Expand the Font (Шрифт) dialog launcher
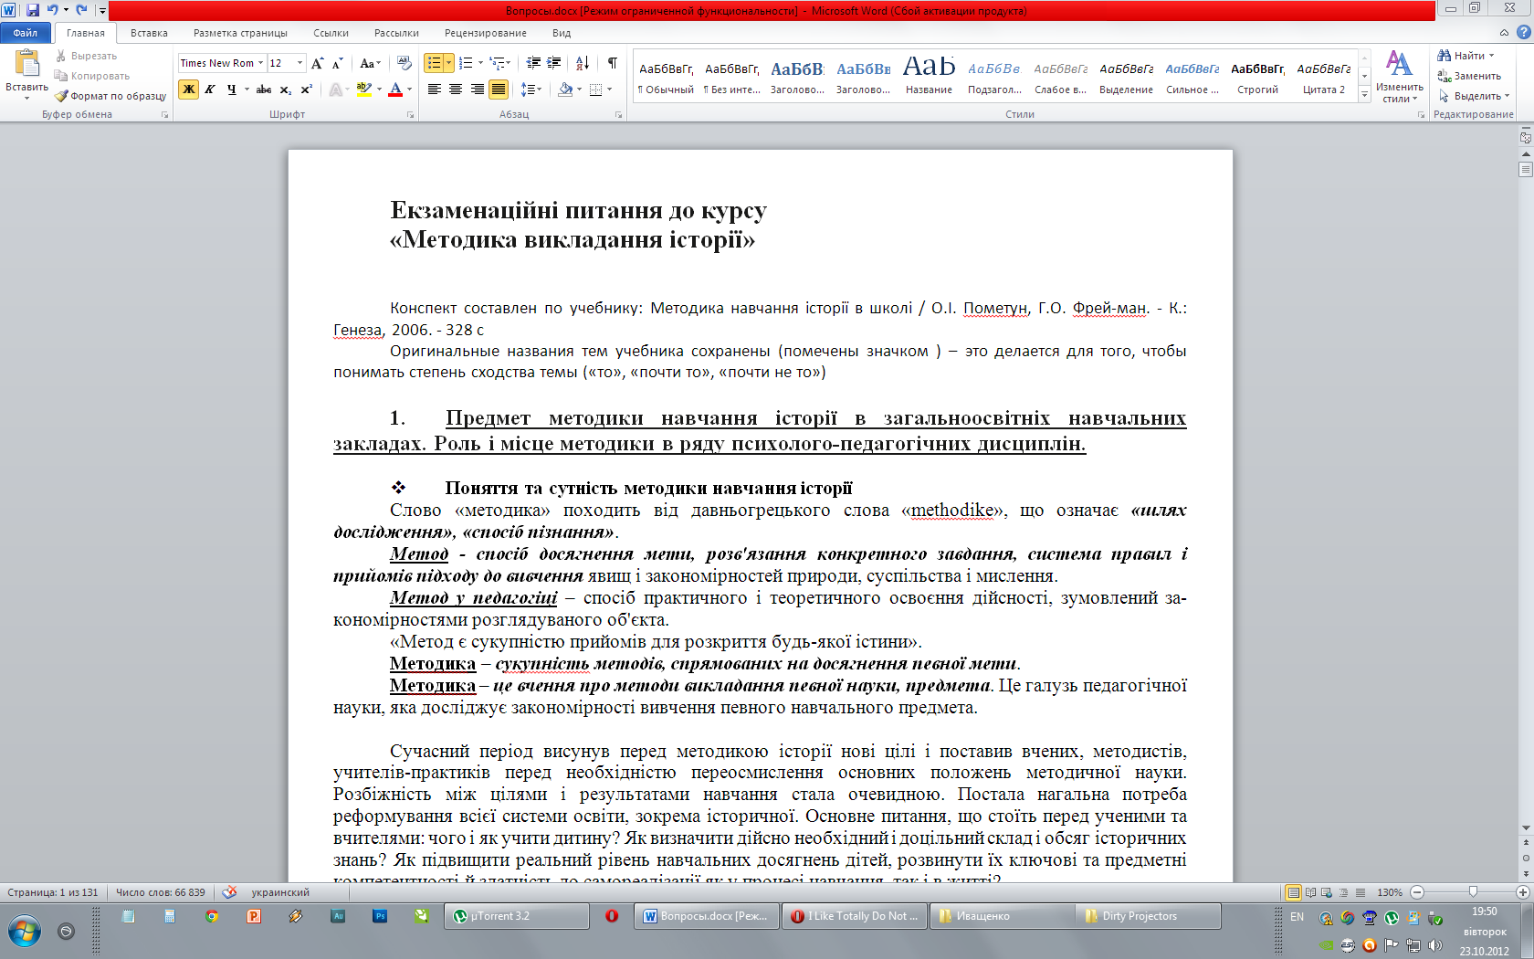Screen dimensions: 1534x959 coord(411,115)
